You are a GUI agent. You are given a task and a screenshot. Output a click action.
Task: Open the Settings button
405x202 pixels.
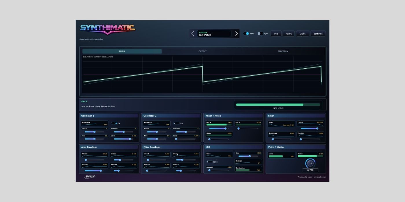coord(318,33)
